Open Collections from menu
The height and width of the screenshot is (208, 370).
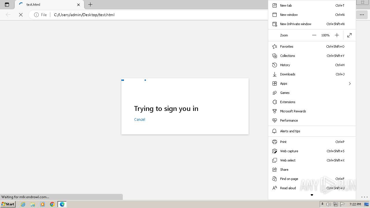pos(312,56)
